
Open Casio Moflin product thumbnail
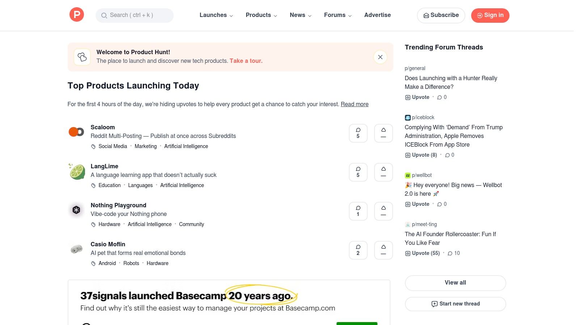click(x=76, y=249)
